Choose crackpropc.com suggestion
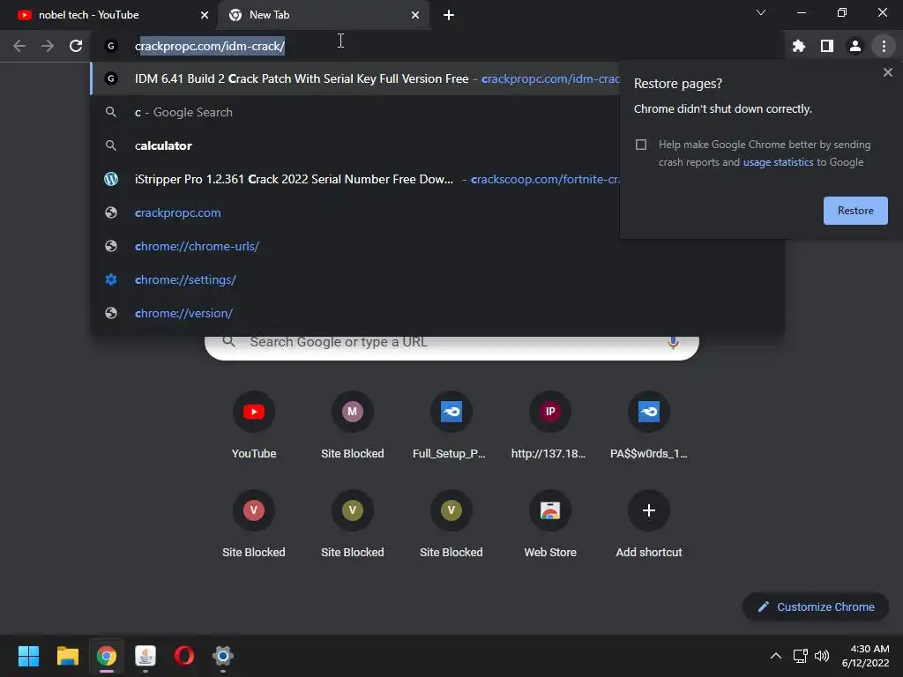Viewport: 903px width, 677px height. click(354, 212)
